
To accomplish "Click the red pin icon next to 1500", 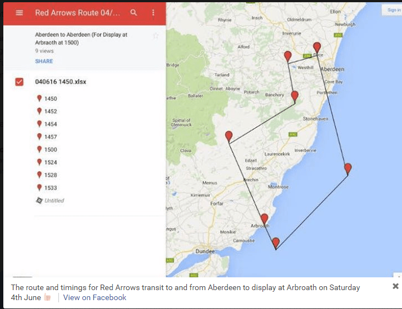I will tap(39, 149).
